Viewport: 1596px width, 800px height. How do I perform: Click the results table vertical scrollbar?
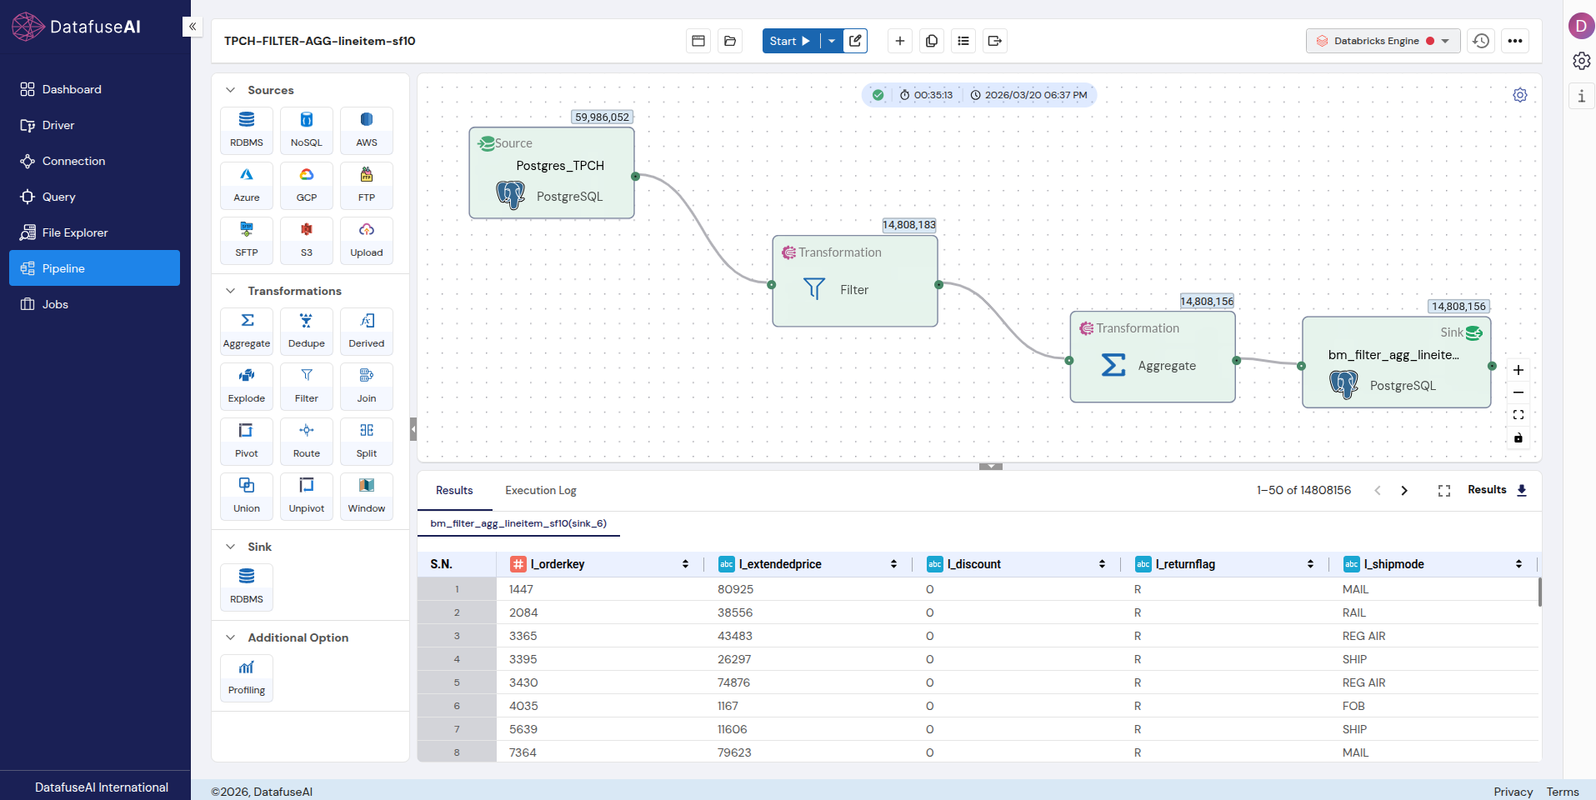pos(1539,592)
